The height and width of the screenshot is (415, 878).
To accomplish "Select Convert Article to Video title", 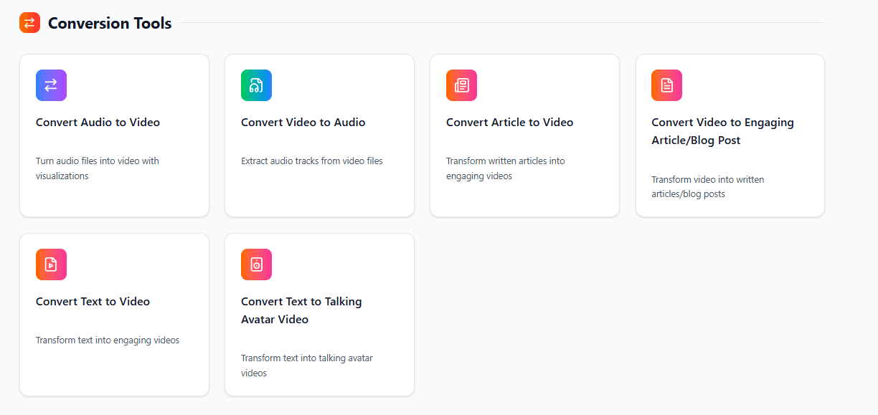I will tap(509, 123).
